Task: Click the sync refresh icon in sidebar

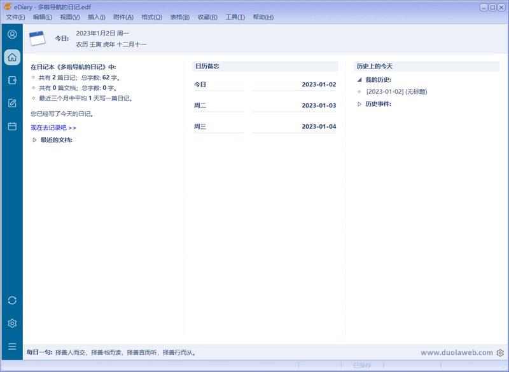Action: [12, 300]
